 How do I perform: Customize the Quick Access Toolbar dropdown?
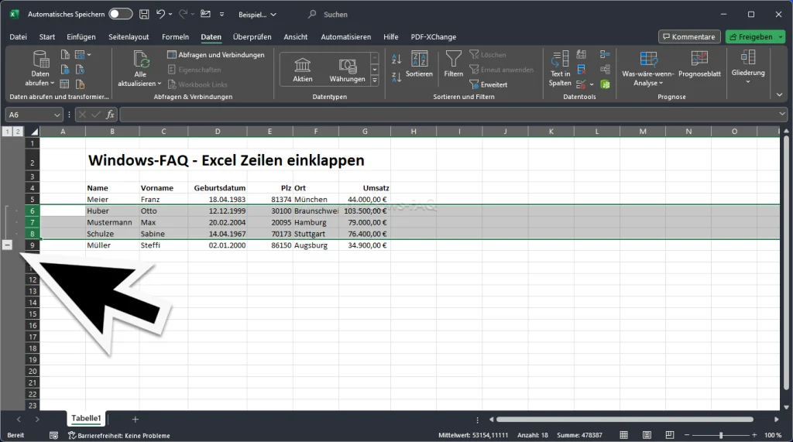[x=221, y=15]
